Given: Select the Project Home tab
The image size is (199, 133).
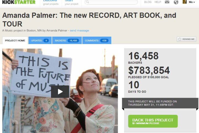Looking at the screenshot, I should pos(15,40).
